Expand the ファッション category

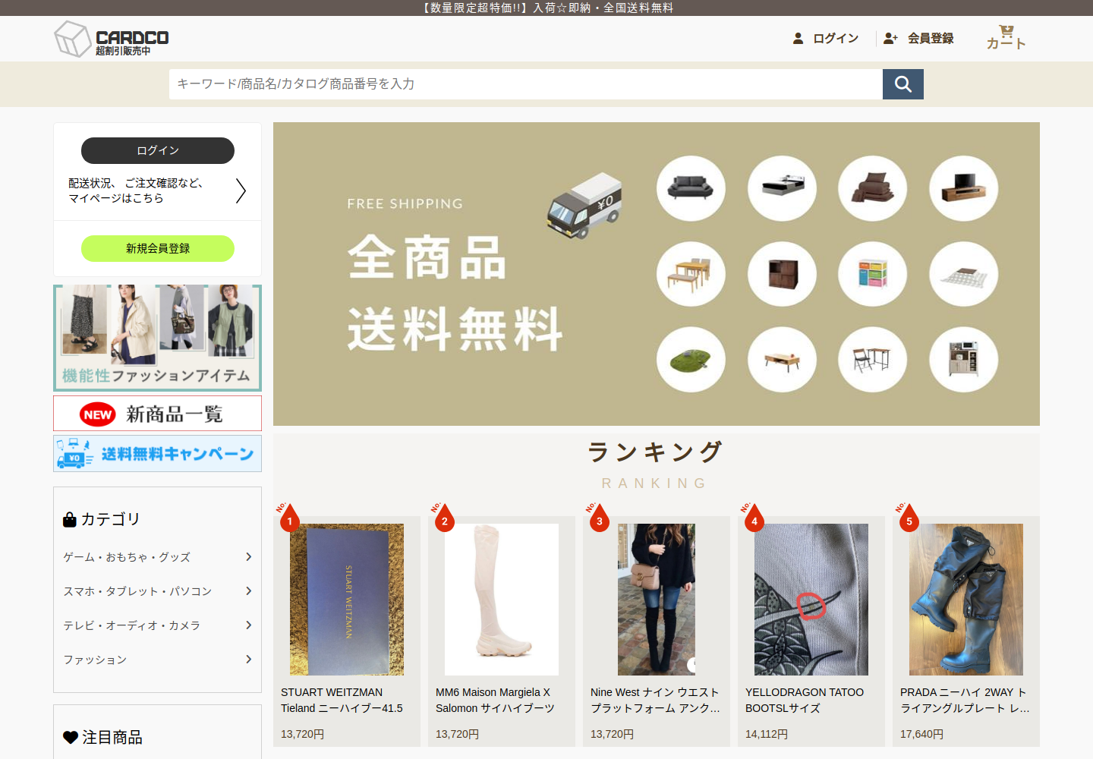tap(157, 660)
